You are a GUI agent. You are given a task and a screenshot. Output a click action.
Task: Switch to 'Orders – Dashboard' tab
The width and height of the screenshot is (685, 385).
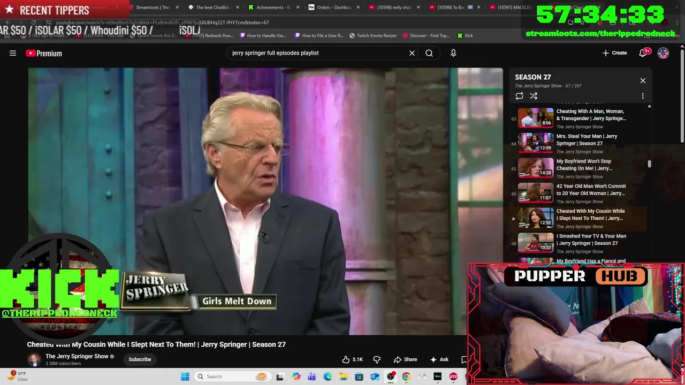[333, 7]
